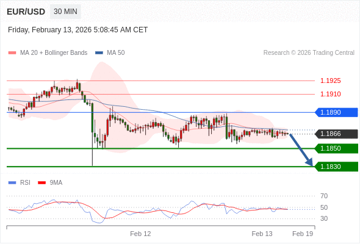Click the blue 1.1890 pivot price tag
Screen dimensions: 360x244
click(x=336, y=112)
